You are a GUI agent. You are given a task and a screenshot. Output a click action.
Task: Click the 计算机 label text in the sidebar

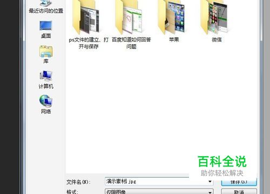click(x=46, y=86)
